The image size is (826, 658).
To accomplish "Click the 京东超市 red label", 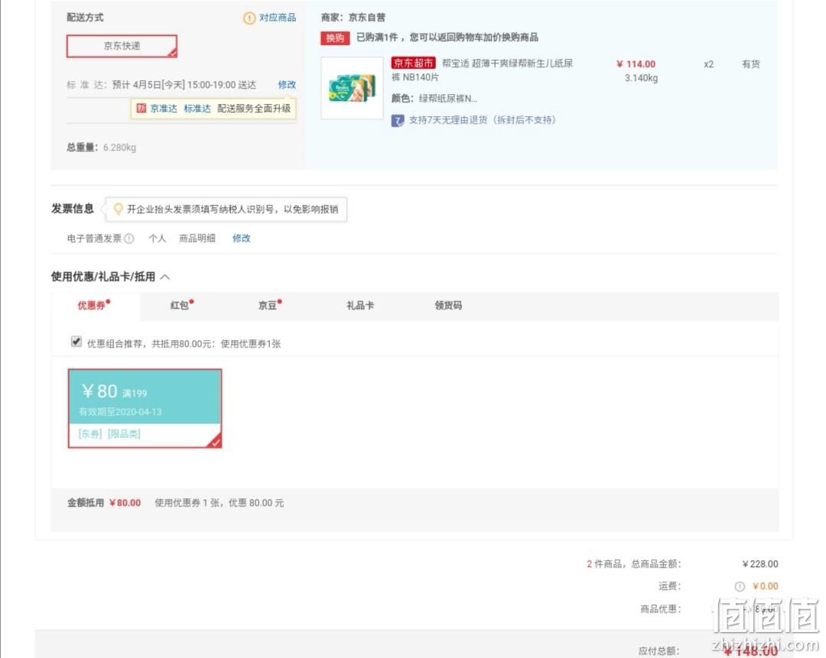I will coord(414,63).
